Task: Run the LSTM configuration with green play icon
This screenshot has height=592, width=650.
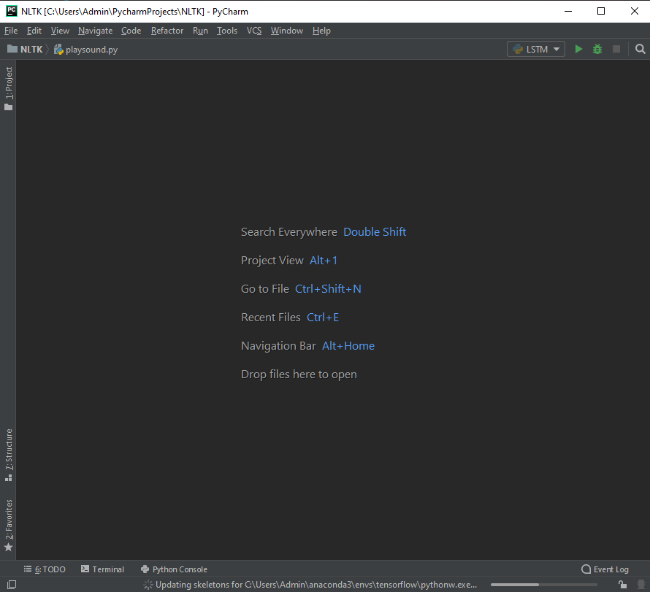Action: [x=578, y=50]
